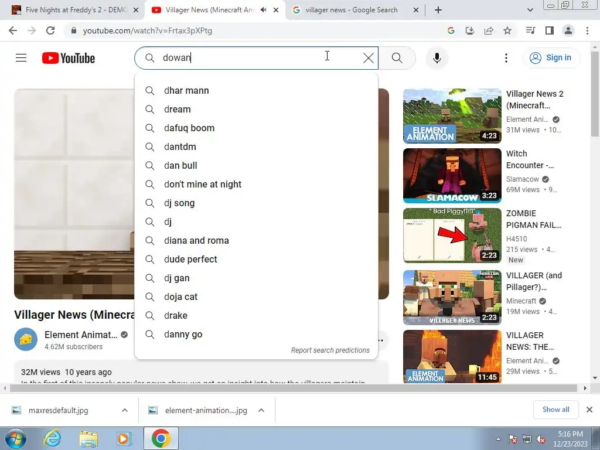600x450 pixels.
Task: Choose the 'dj song' suggestion
Action: pos(257,203)
